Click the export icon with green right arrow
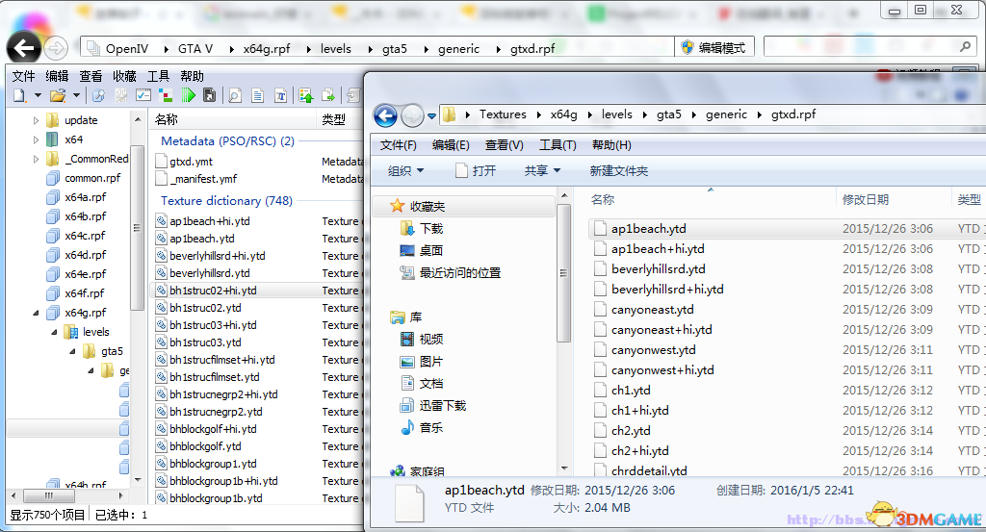This screenshot has height=532, width=986. (328, 95)
